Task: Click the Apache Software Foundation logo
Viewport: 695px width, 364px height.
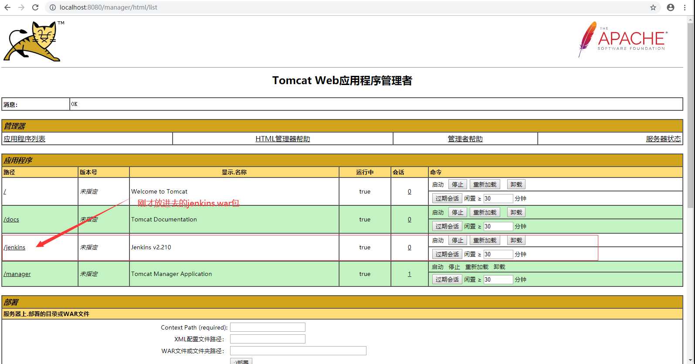Action: (623, 39)
